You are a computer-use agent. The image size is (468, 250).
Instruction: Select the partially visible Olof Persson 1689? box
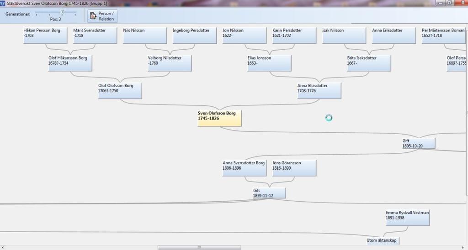tap(456, 63)
